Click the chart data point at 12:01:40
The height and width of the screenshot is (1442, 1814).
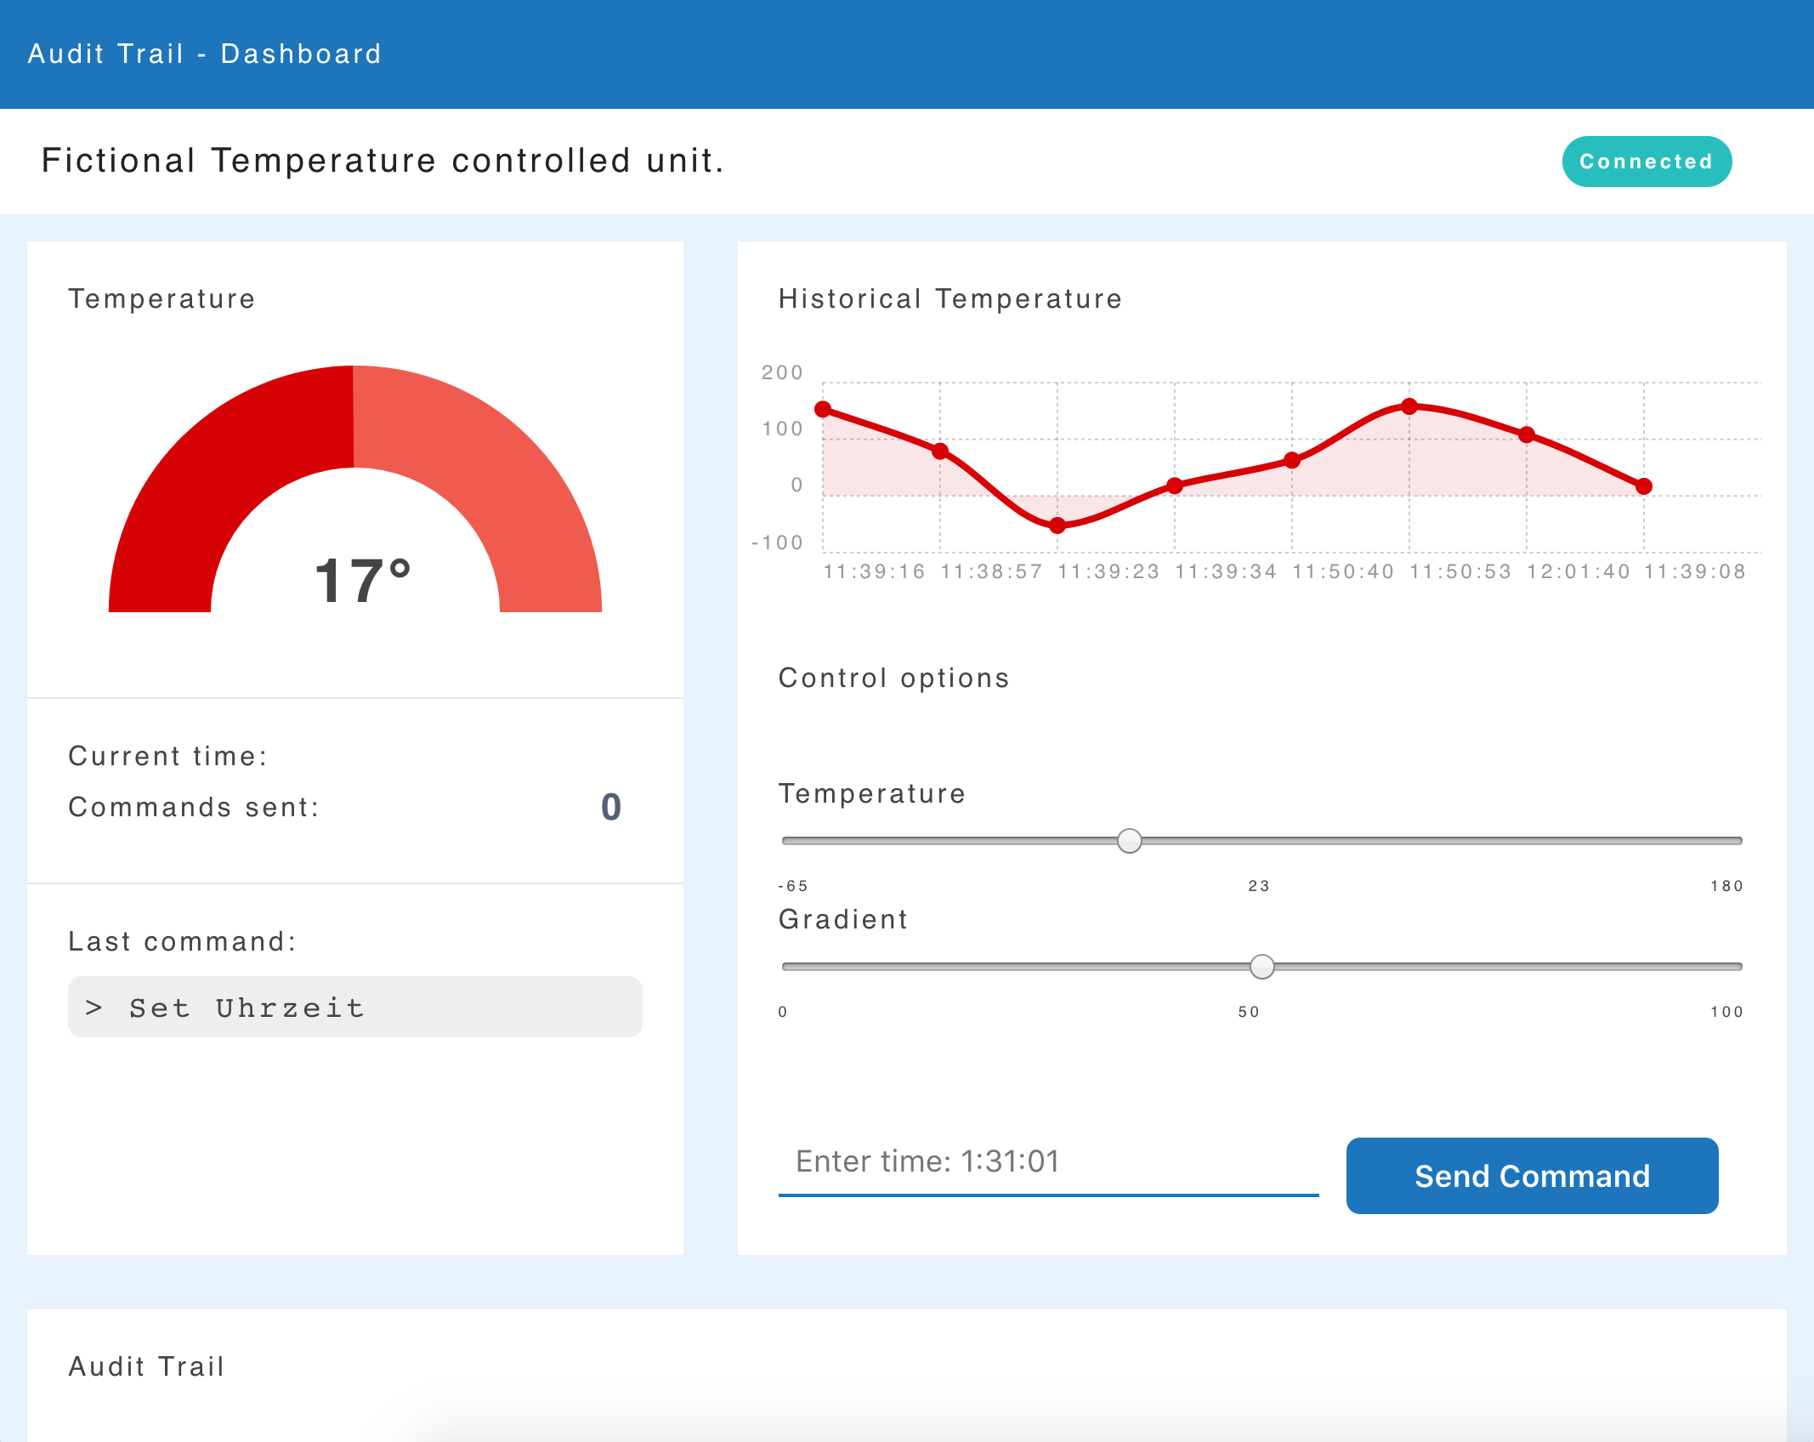(1527, 434)
